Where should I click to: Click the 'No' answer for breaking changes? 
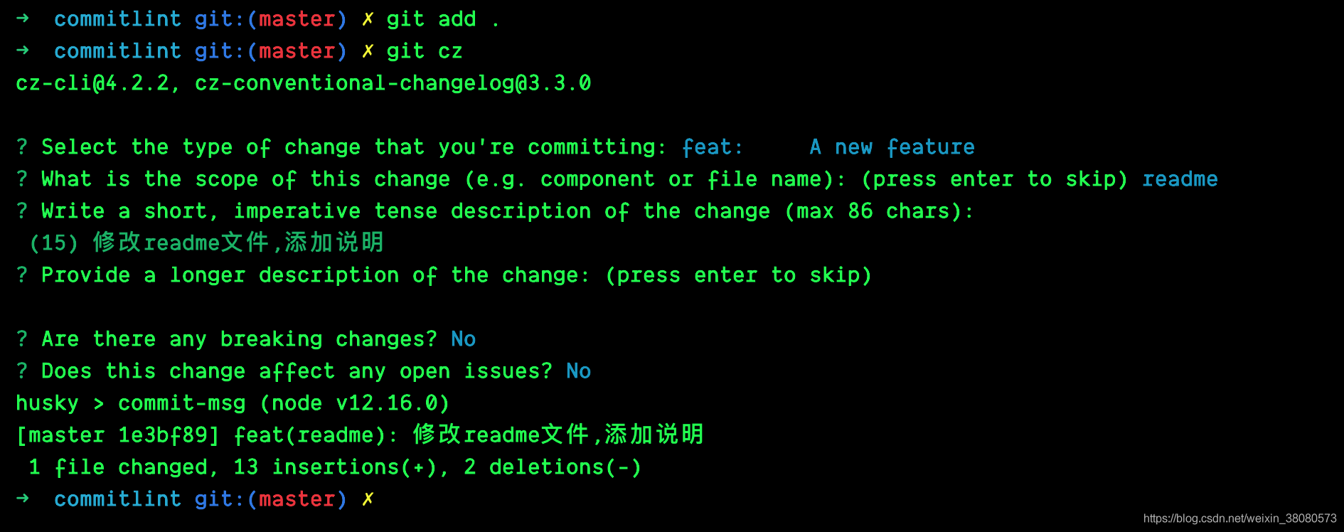(x=463, y=339)
